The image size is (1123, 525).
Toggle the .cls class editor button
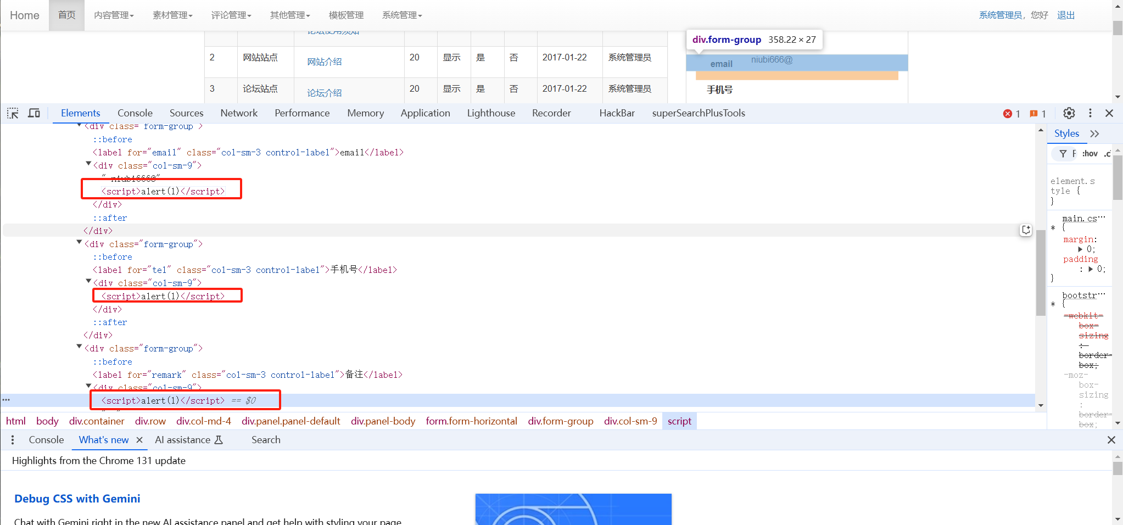pos(1107,154)
